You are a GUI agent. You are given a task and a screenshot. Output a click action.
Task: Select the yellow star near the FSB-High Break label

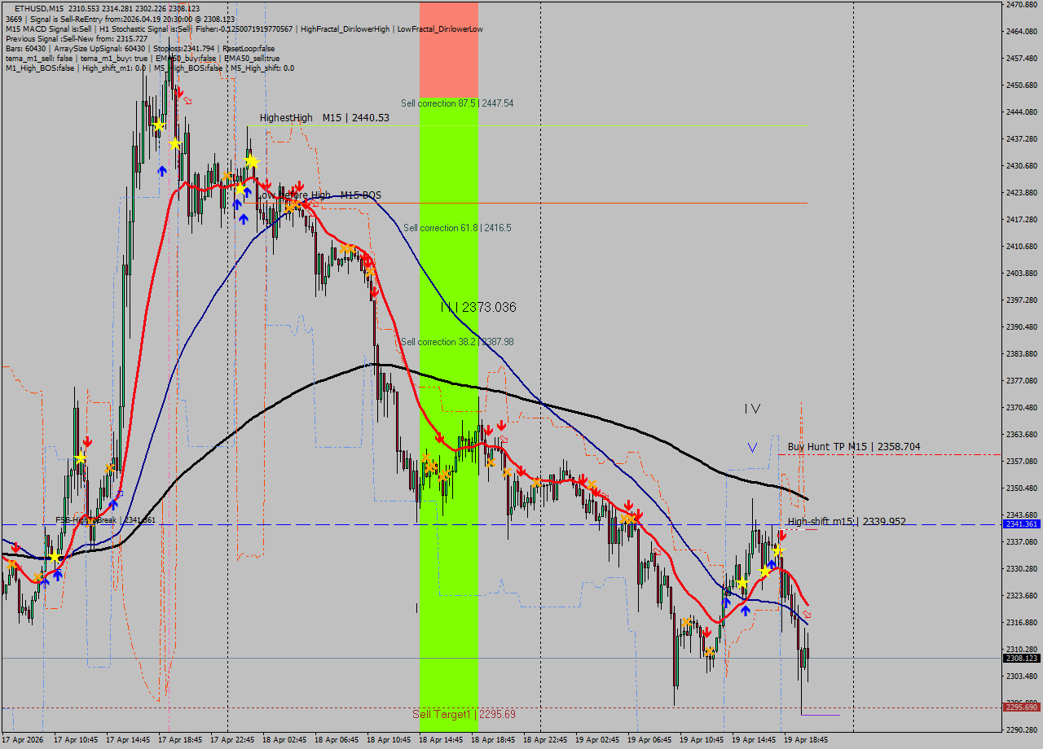[55, 557]
